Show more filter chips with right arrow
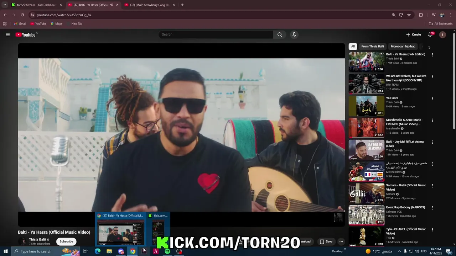456x256 pixels. click(x=429, y=47)
